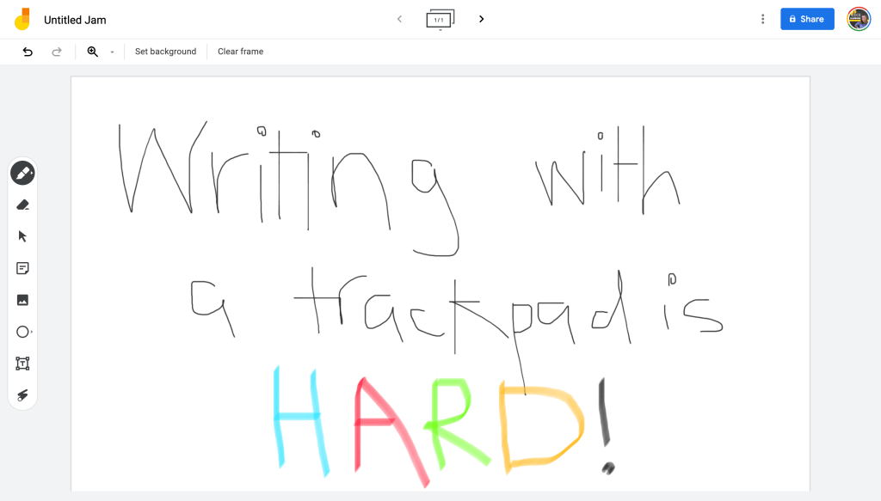Open Share settings

coord(806,18)
